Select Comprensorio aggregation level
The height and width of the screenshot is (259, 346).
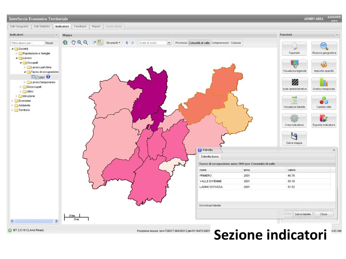point(220,43)
